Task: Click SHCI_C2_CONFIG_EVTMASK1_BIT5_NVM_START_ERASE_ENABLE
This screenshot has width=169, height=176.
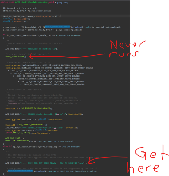Action: point(53,82)
